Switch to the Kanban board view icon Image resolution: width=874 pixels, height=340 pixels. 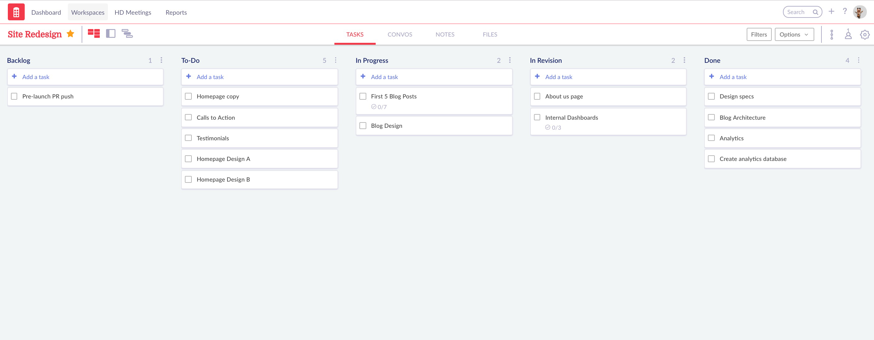(94, 34)
